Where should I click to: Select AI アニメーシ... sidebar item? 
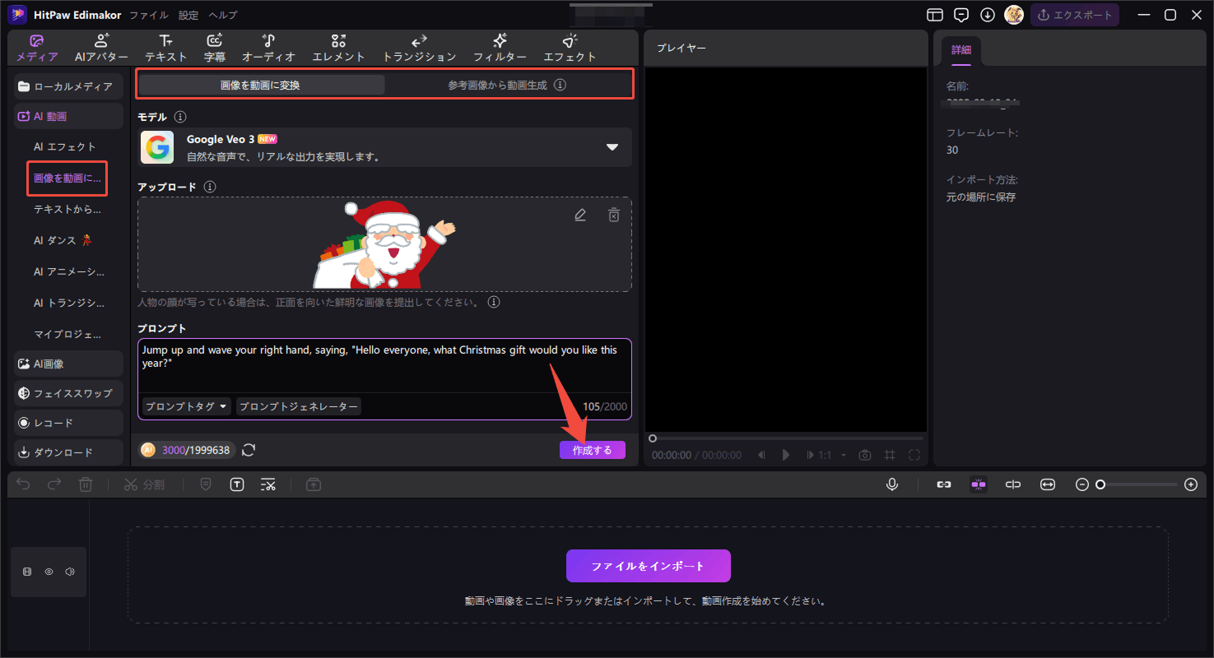(x=69, y=272)
